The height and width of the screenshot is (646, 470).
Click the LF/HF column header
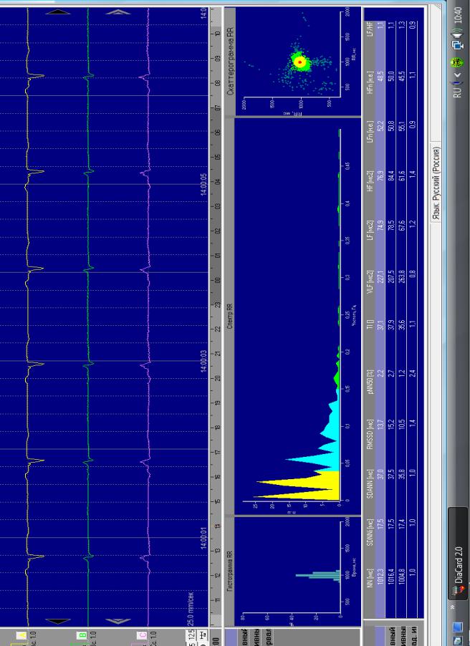click(370, 28)
